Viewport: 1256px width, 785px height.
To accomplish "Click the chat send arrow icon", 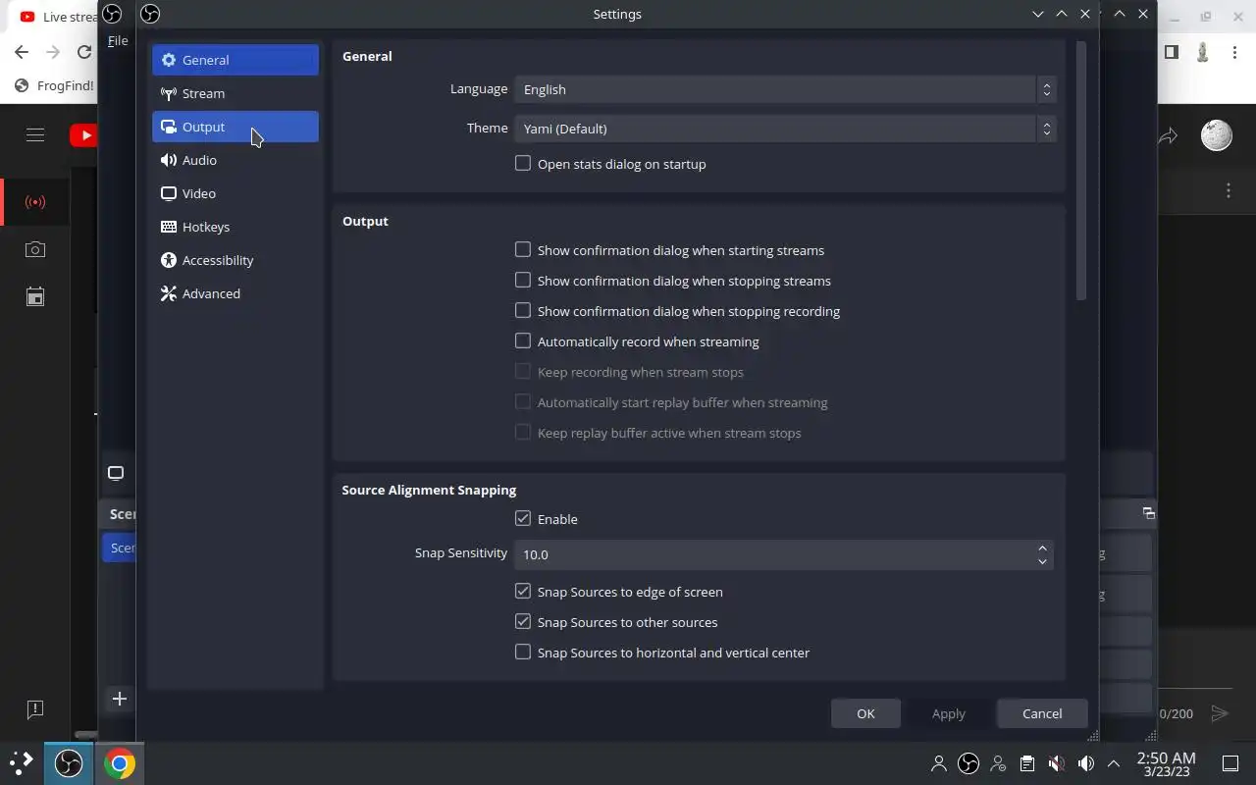I will point(1220,713).
